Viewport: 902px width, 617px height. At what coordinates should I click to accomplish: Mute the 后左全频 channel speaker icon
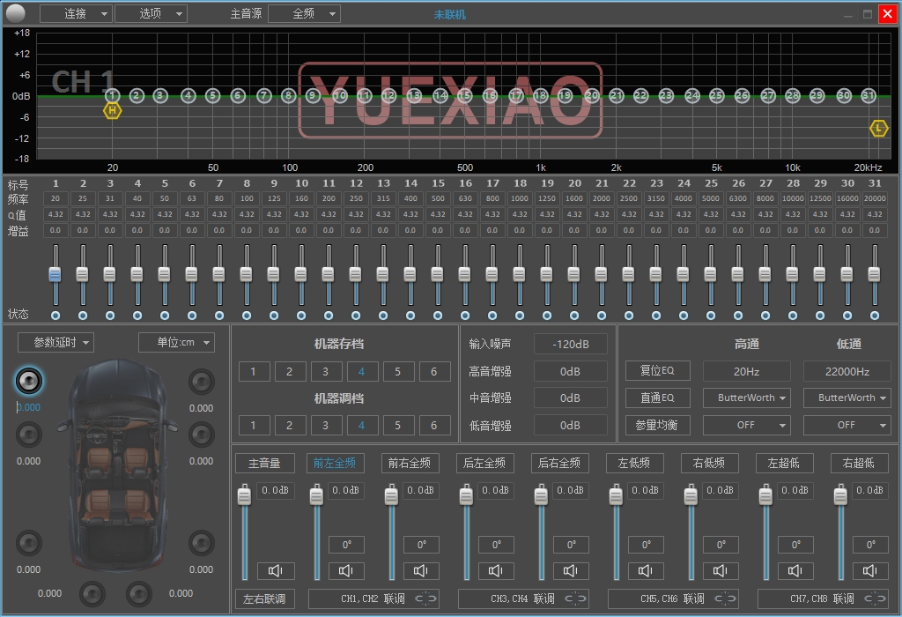pyautogui.click(x=496, y=570)
